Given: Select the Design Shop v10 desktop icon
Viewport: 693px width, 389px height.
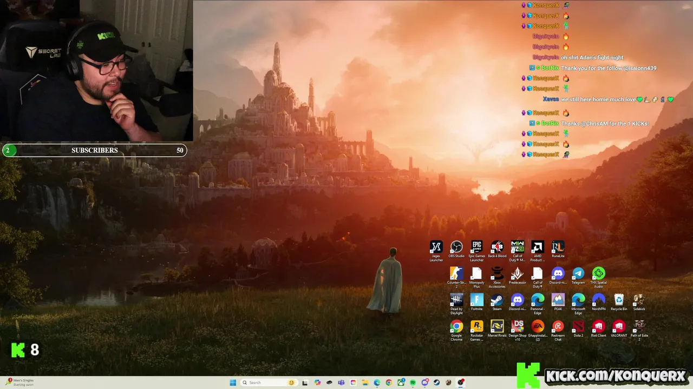Looking at the screenshot, I should [x=518, y=331].
